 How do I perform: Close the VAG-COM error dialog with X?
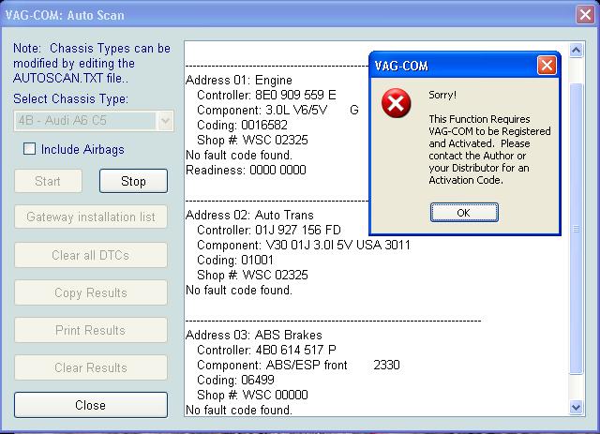tap(547, 67)
